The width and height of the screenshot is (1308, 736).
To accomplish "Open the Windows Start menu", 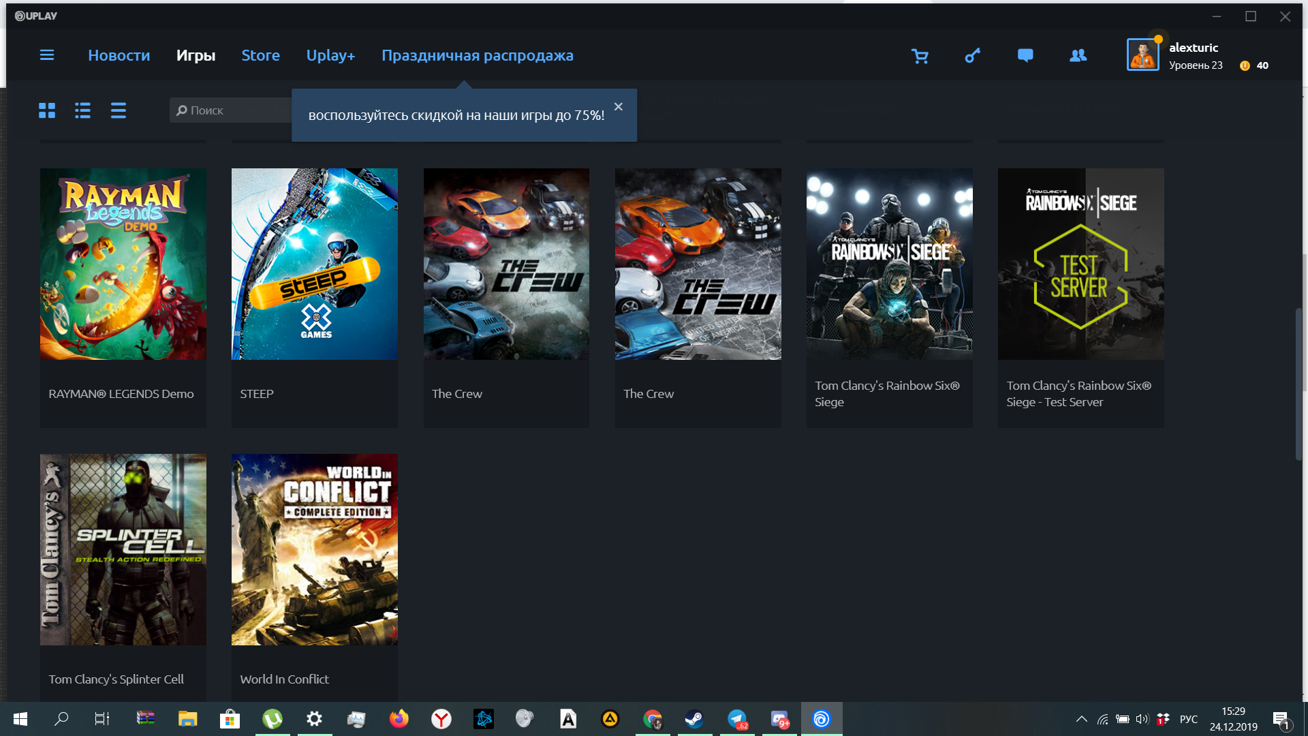I will click(20, 719).
